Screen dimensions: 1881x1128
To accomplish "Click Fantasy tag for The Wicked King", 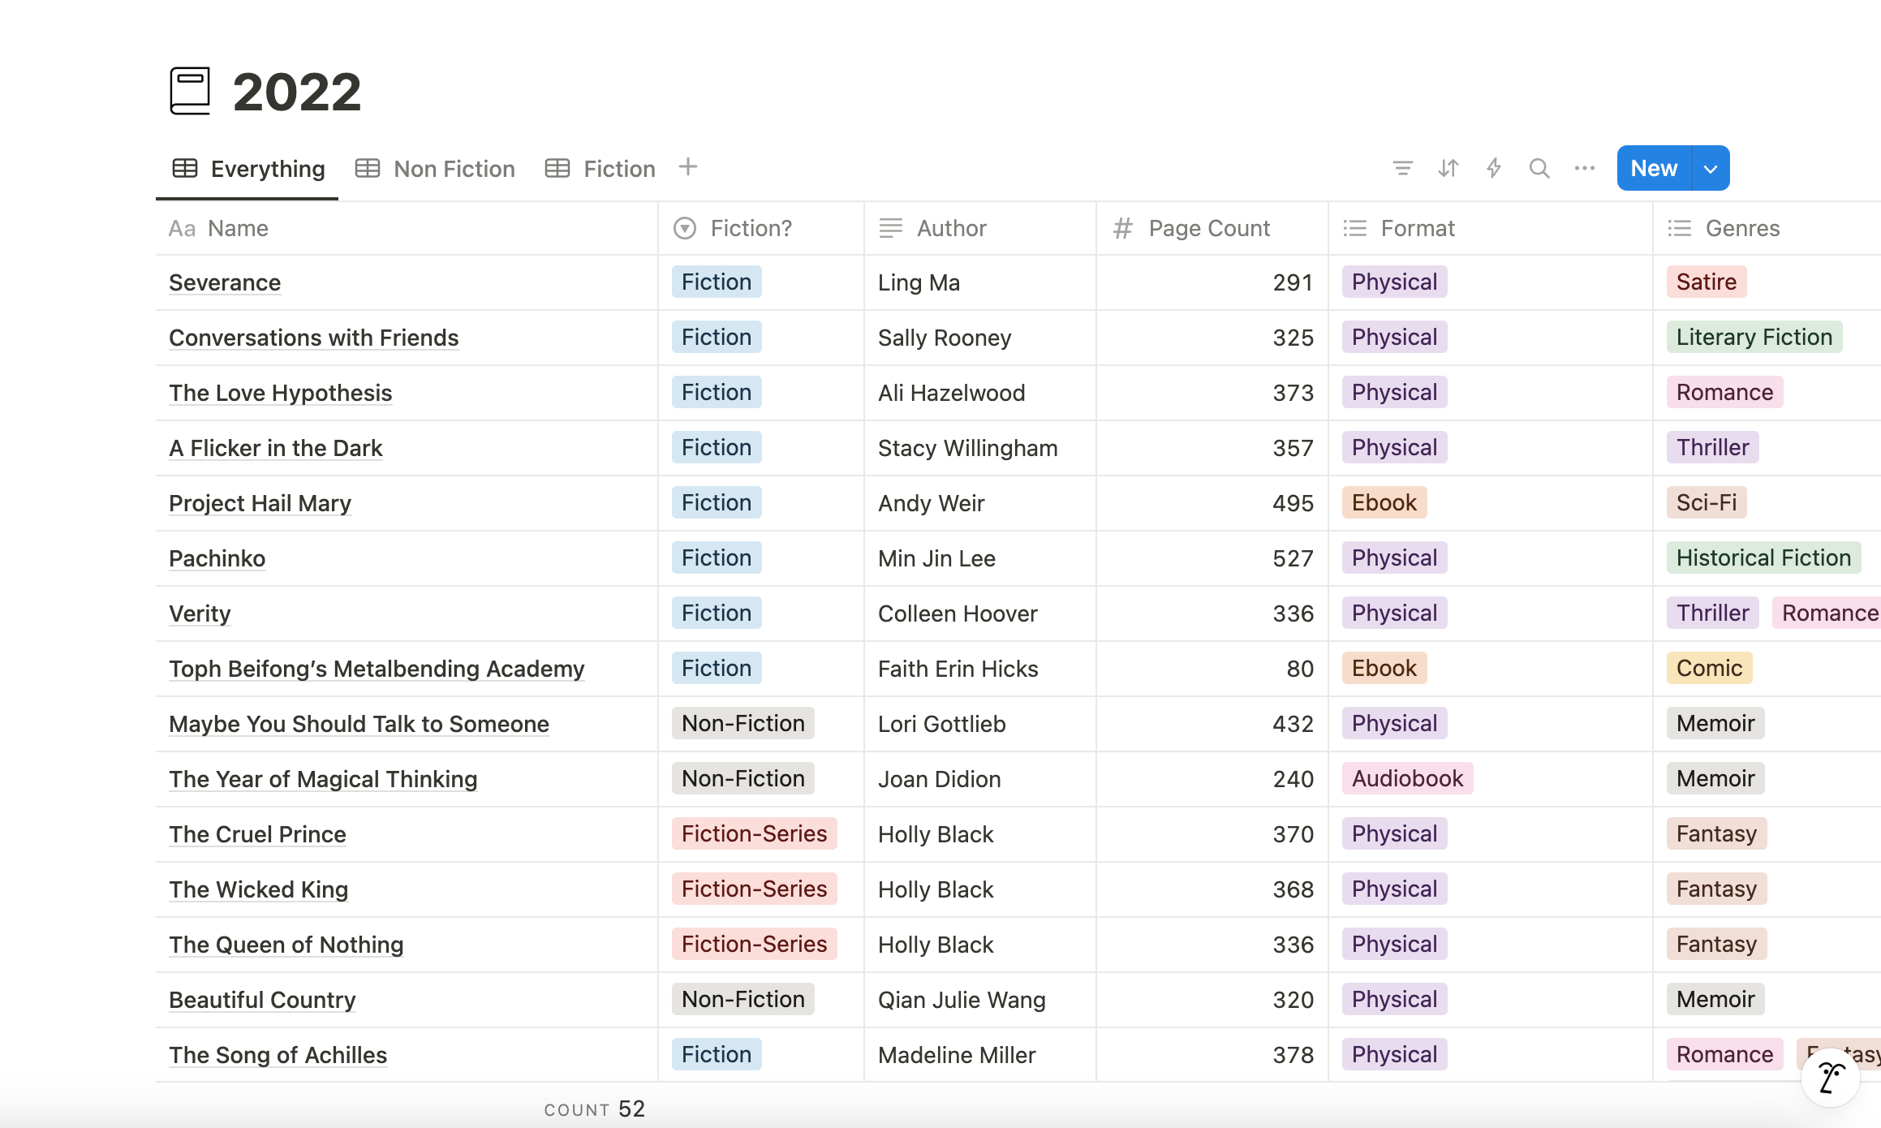I will click(1717, 889).
